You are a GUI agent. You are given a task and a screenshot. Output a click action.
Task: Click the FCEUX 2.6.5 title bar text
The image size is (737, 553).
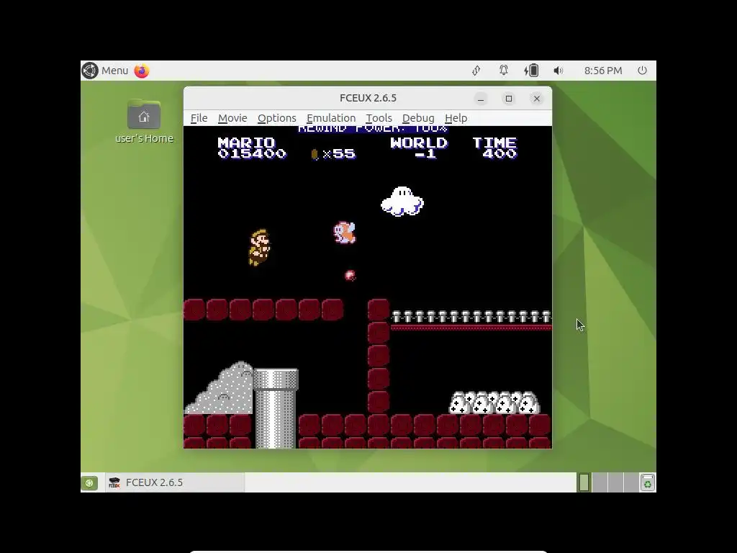(x=368, y=98)
